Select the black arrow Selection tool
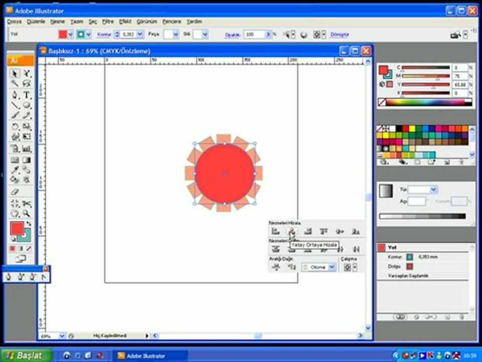 coord(14,73)
